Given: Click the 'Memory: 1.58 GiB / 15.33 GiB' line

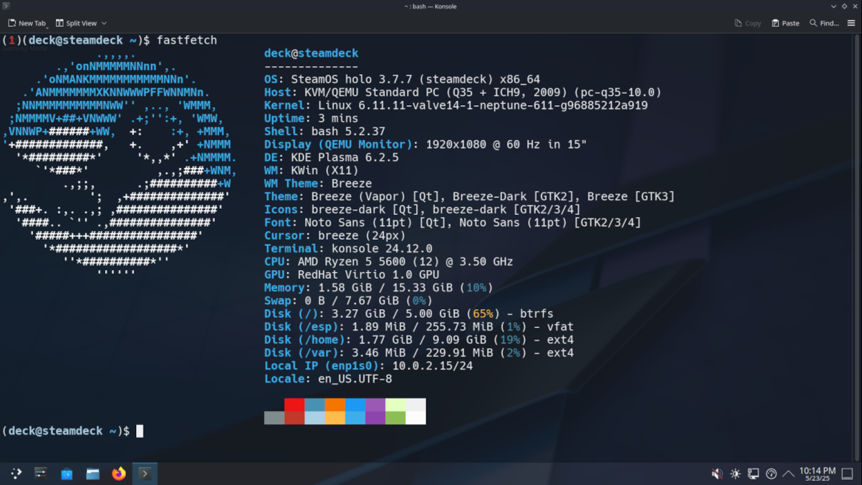Looking at the screenshot, I should coord(378,288).
